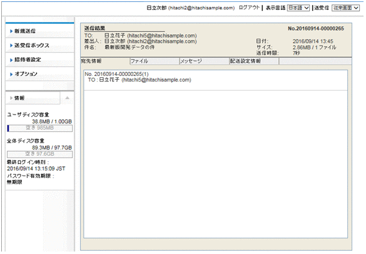Viewport: 366px width, 254px height.
Task: Click total disk value 89.3MB / 97.7GB
Action: point(52,148)
